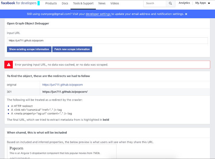215x159 pixels.
Task: Click the Popcorn share preview card title
Action: 16,148
